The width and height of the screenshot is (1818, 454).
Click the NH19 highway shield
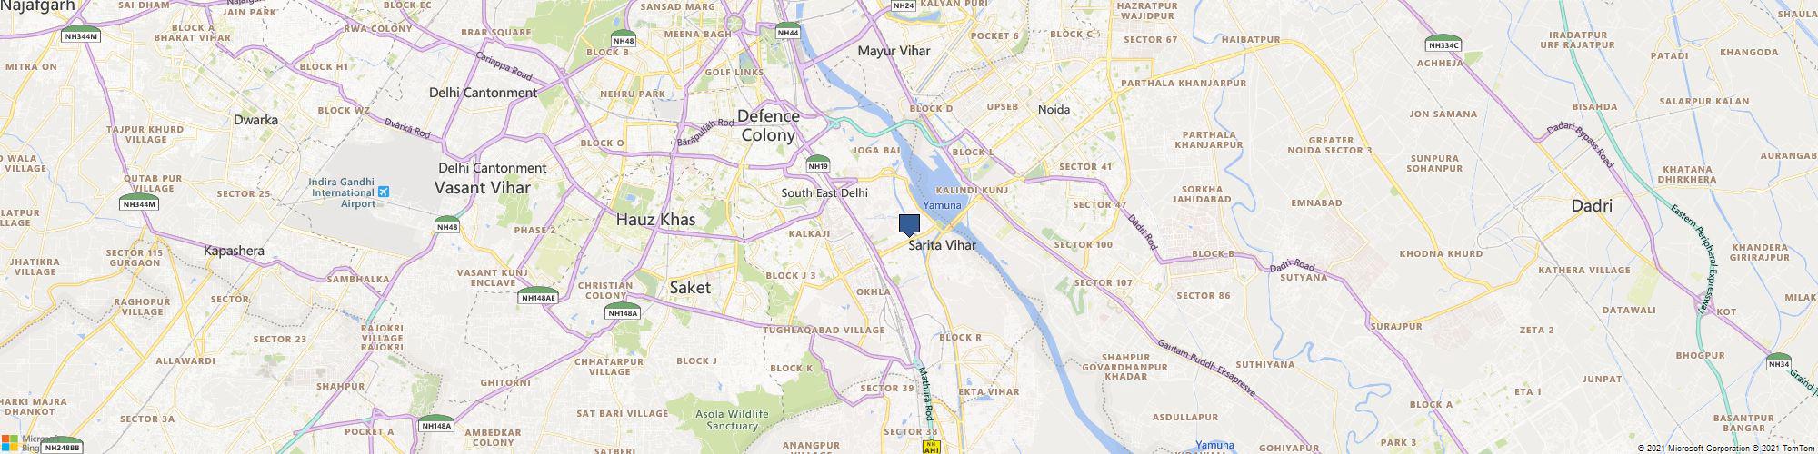coord(818,164)
